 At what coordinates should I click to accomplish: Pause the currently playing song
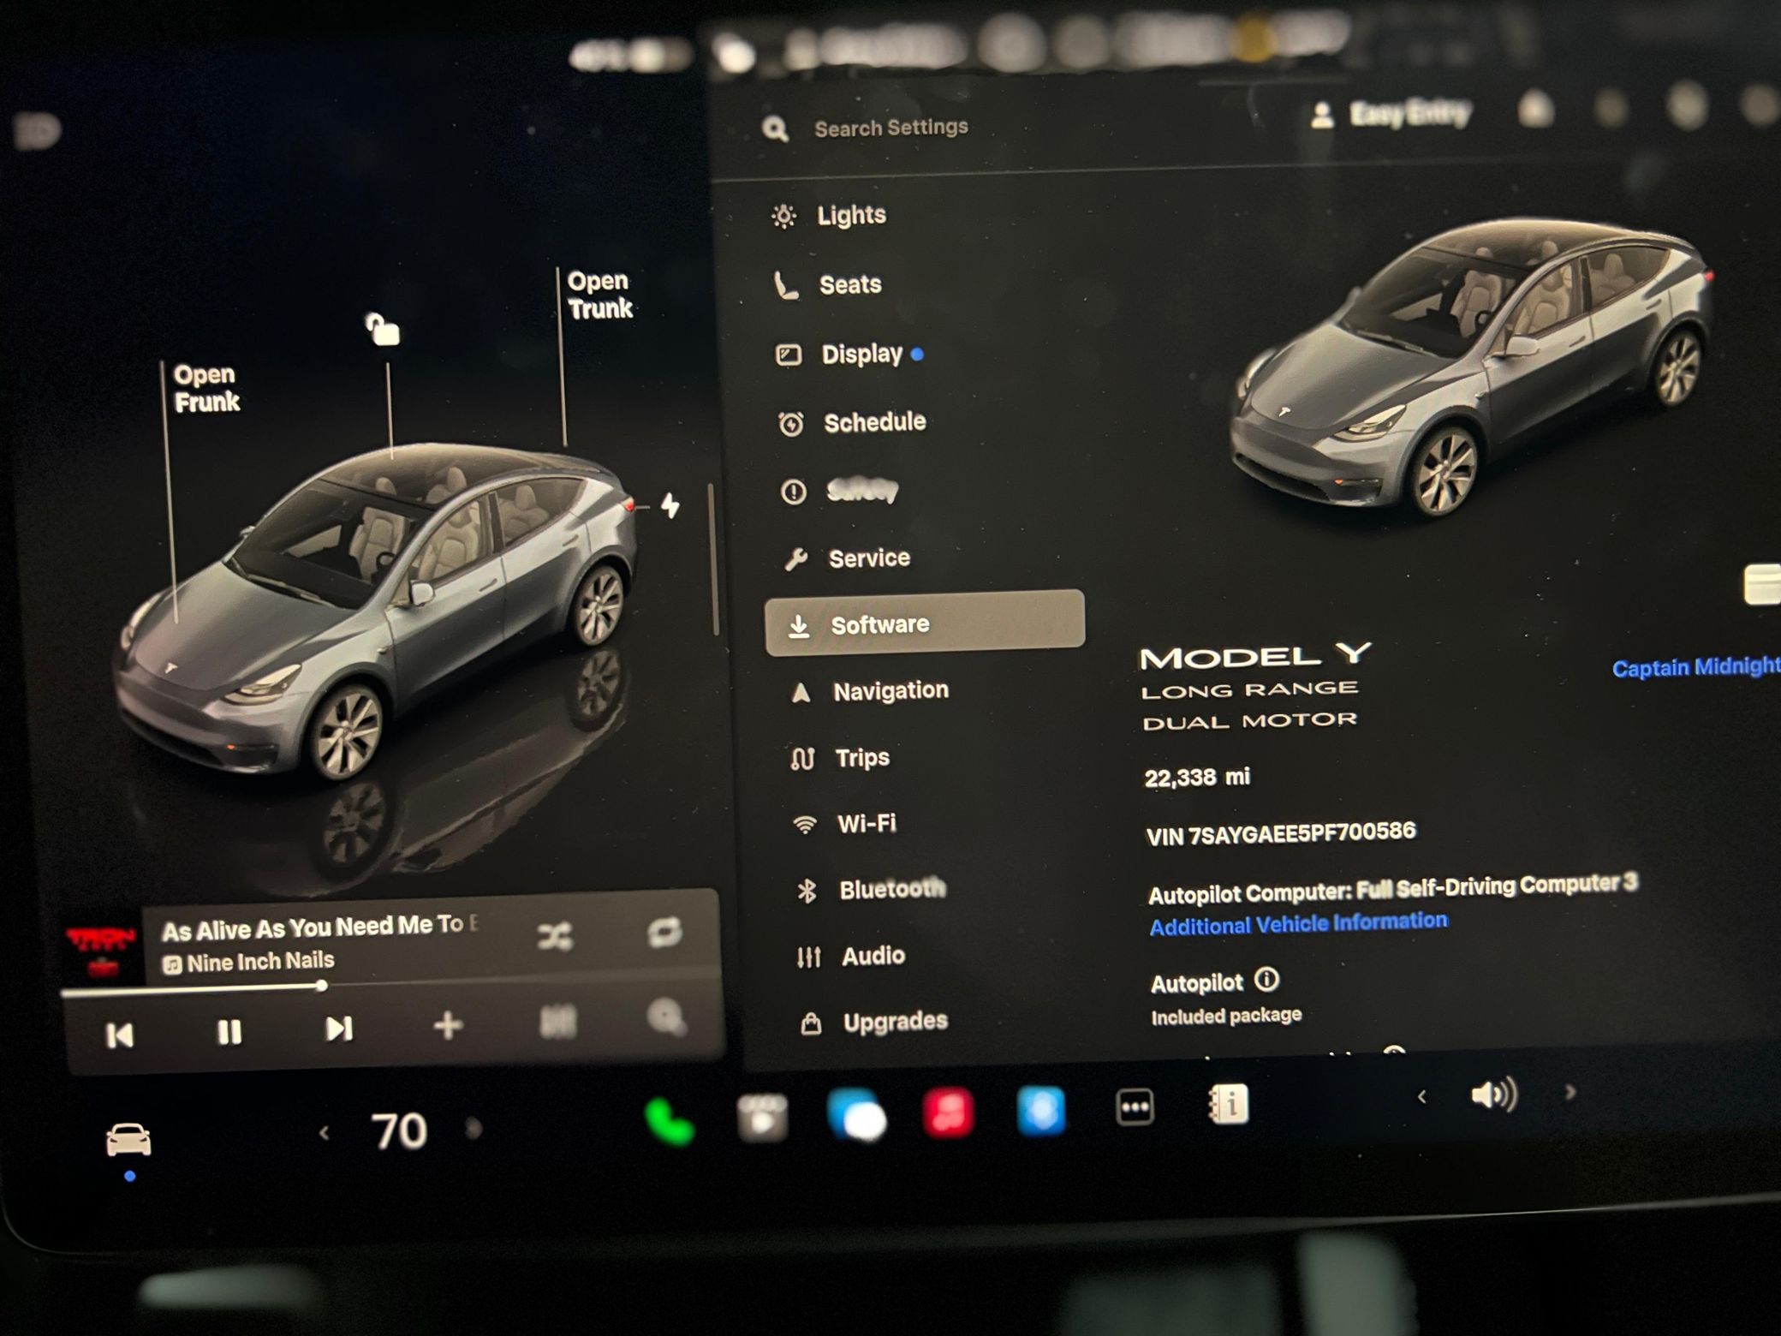coord(229,1032)
